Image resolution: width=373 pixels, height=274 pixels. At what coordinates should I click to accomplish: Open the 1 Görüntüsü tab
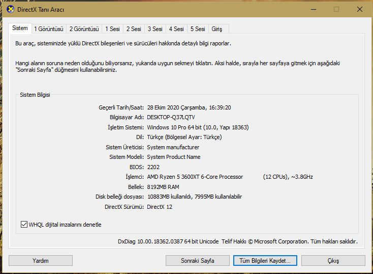click(49, 29)
